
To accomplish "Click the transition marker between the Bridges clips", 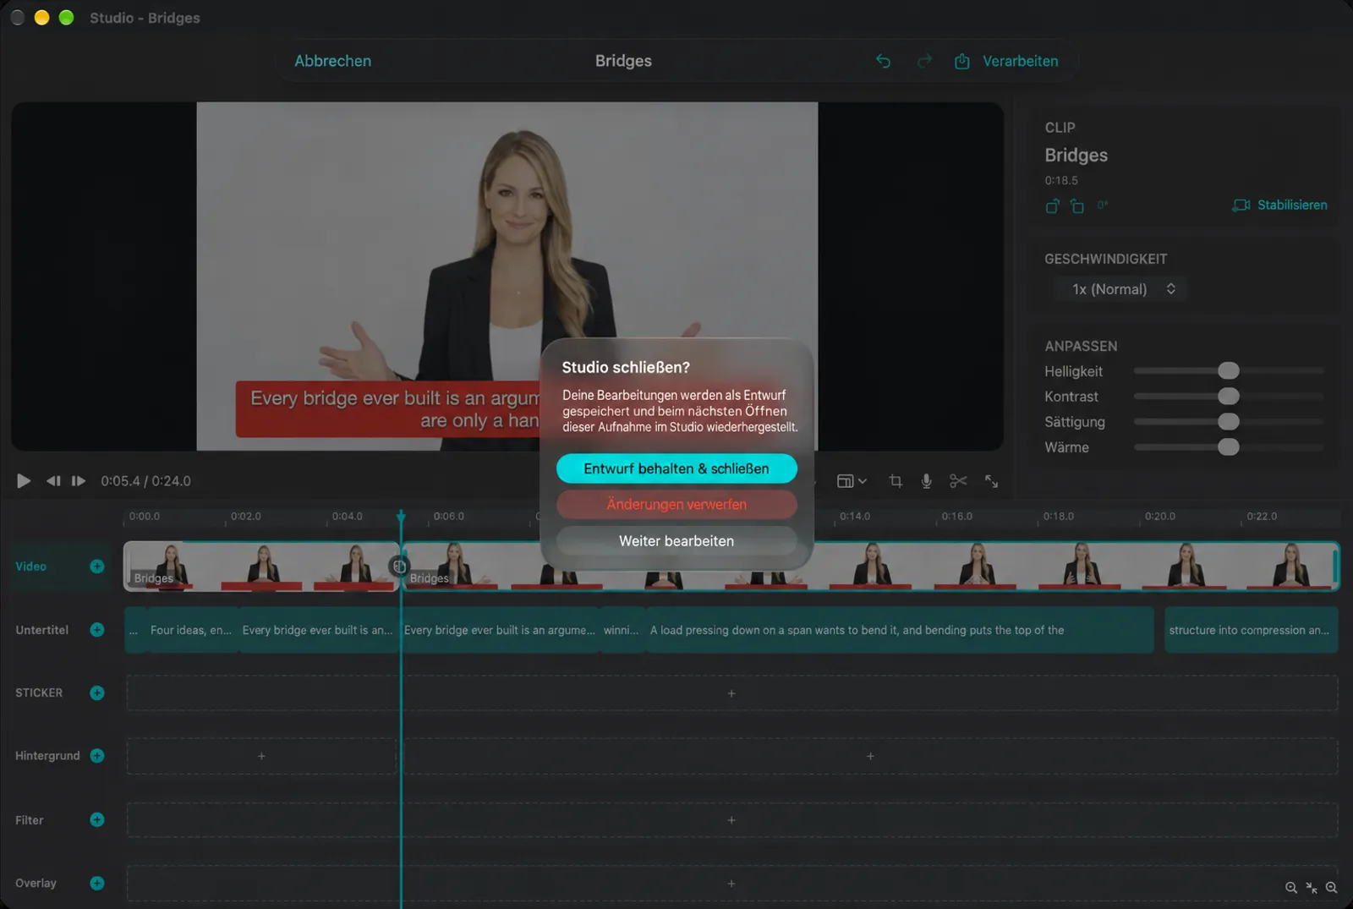I will click(x=399, y=567).
